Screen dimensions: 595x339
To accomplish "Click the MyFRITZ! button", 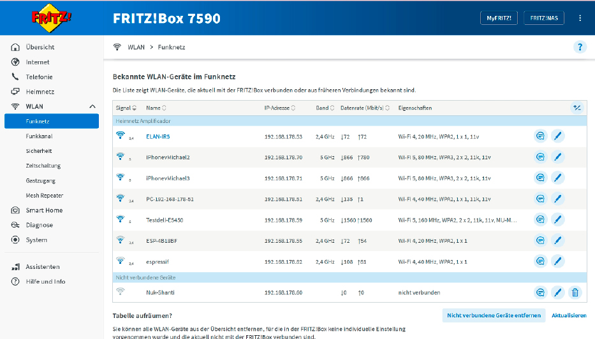I will coord(499,18).
